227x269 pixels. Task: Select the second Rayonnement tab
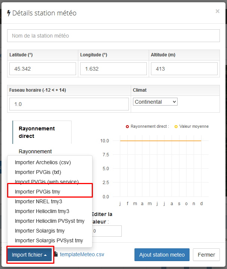tap(35, 151)
